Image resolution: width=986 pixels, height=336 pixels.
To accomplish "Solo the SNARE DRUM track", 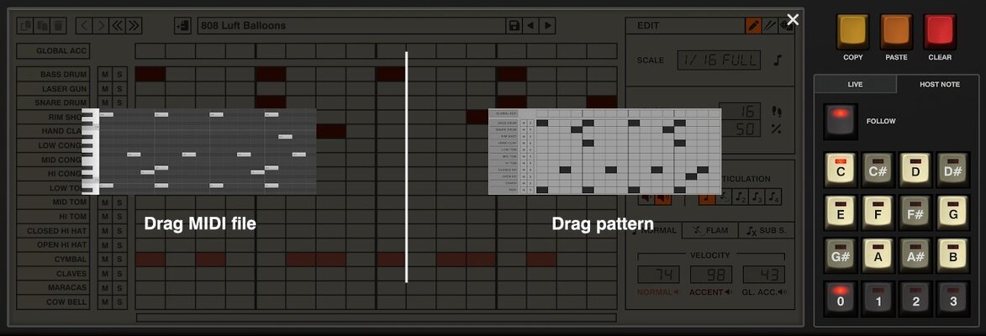I will (119, 103).
